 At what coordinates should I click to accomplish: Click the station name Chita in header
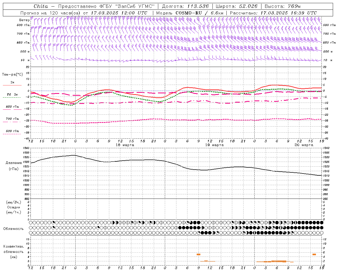tap(41, 6)
